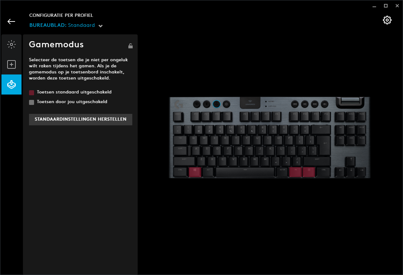Open the Assignments plus sidebar tab
The height and width of the screenshot is (275, 403).
pyautogui.click(x=11, y=64)
